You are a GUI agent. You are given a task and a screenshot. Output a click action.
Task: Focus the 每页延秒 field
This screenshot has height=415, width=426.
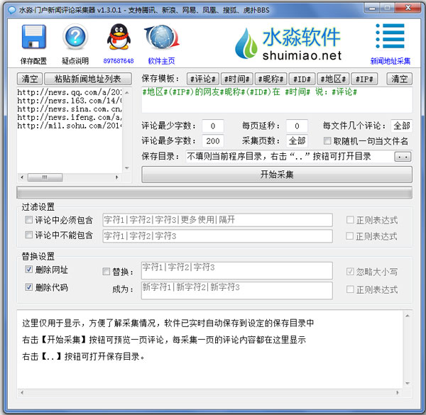(x=297, y=126)
